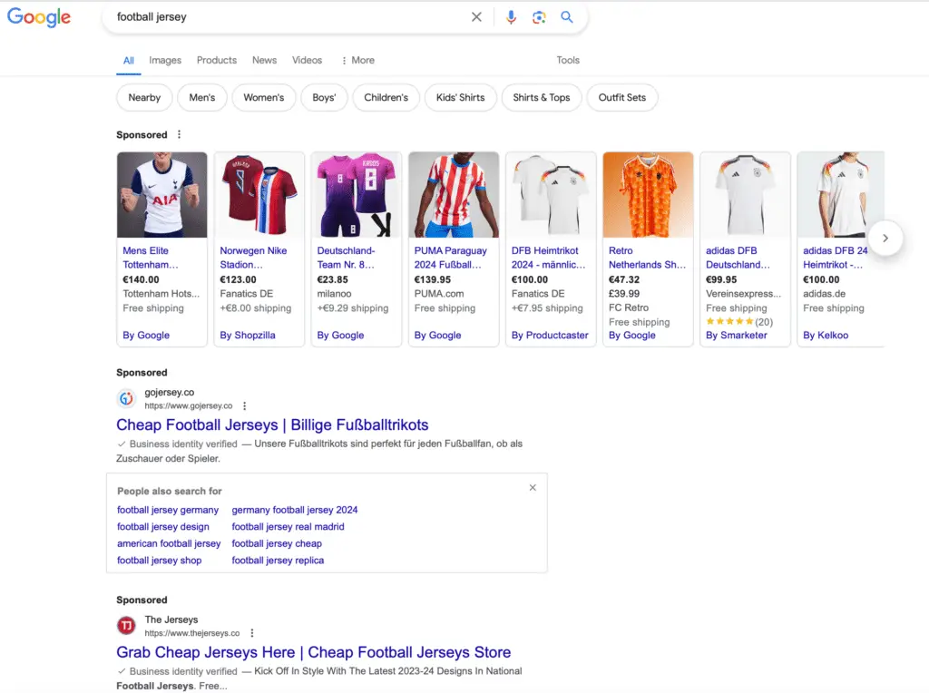This screenshot has width=929, height=693.
Task: Expand the menu beside The Jerseys result
Action: click(251, 634)
